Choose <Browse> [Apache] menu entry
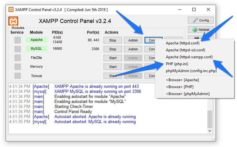 182,80
